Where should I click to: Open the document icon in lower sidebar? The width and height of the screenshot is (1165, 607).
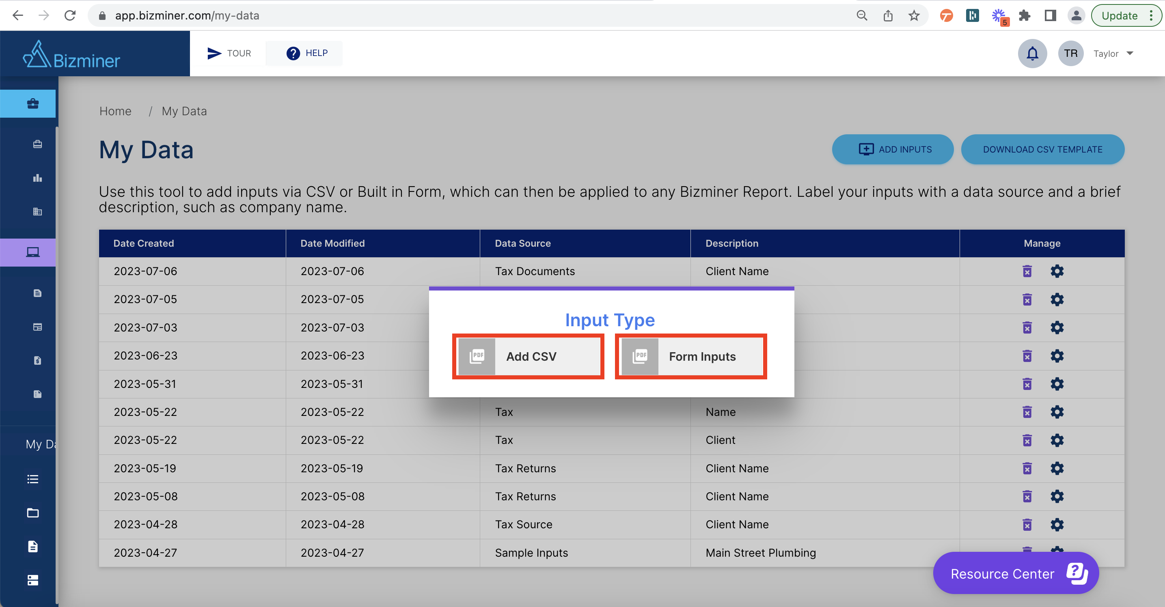[32, 547]
